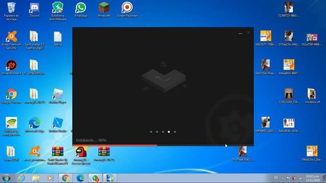Screen dimensions: 326x183
Task: Minimize the installer window
Action: [x=240, y=33]
